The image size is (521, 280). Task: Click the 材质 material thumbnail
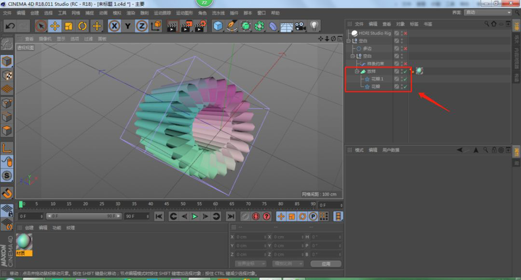tap(24, 244)
